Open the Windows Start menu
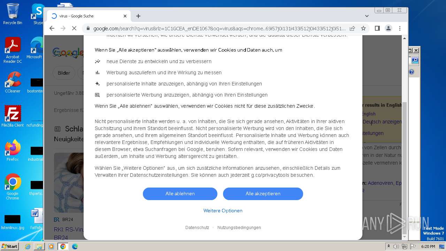 click(9, 246)
